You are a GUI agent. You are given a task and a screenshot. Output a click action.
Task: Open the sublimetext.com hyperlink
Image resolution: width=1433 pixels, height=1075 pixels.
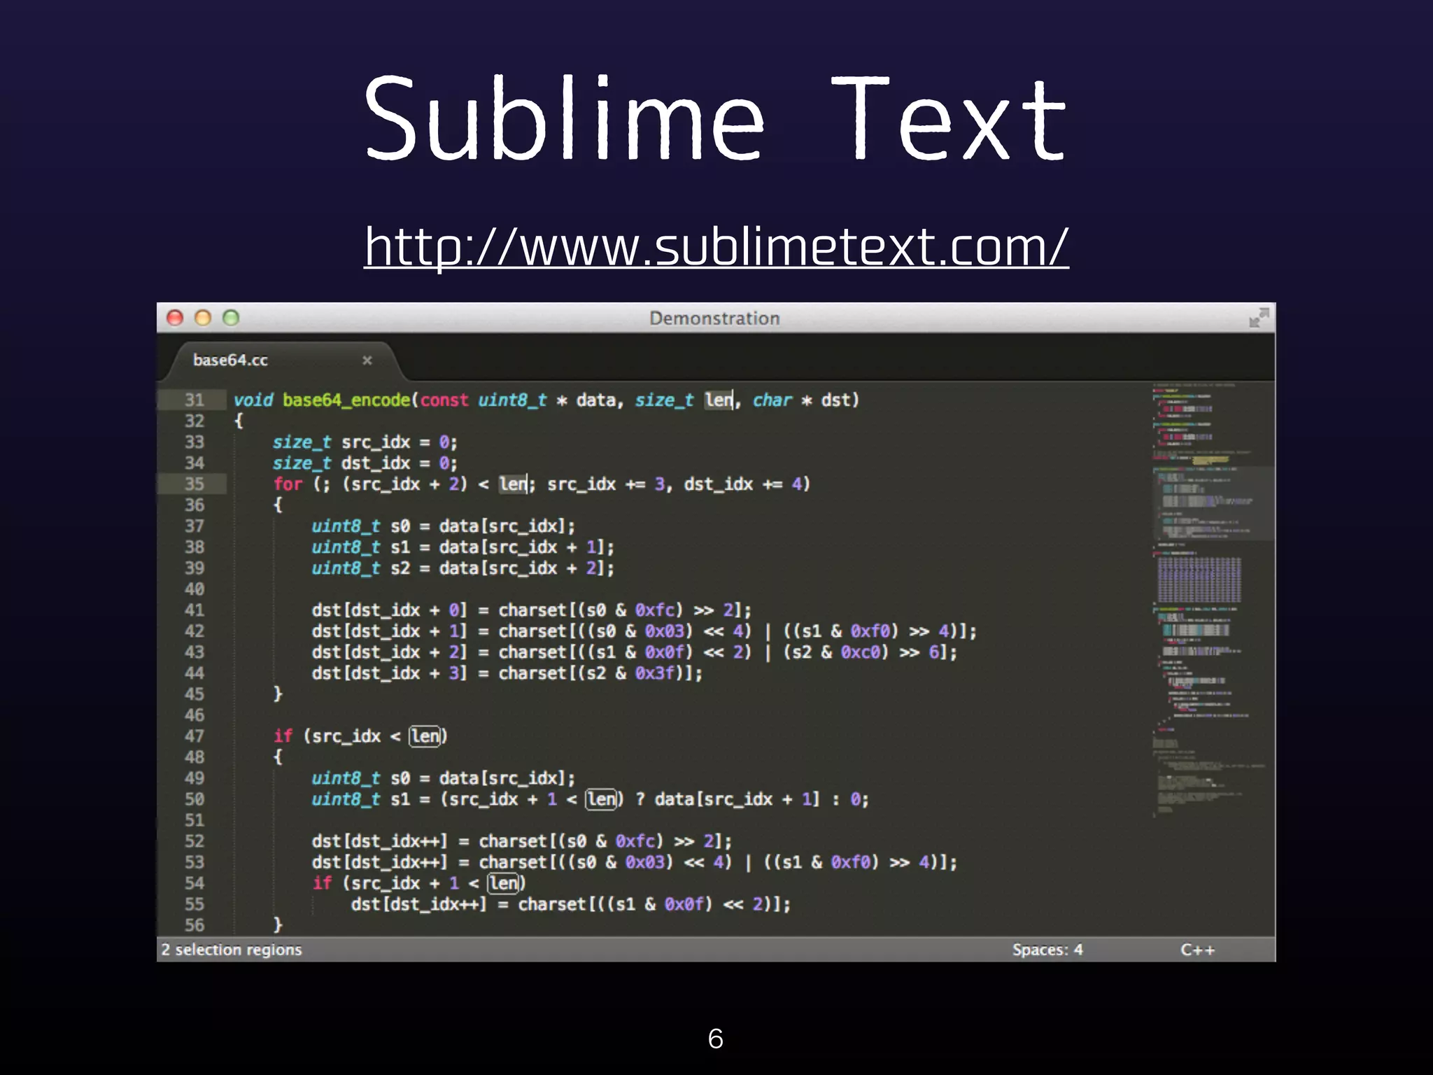716,246
